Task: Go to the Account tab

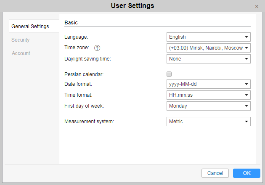Action: point(21,53)
